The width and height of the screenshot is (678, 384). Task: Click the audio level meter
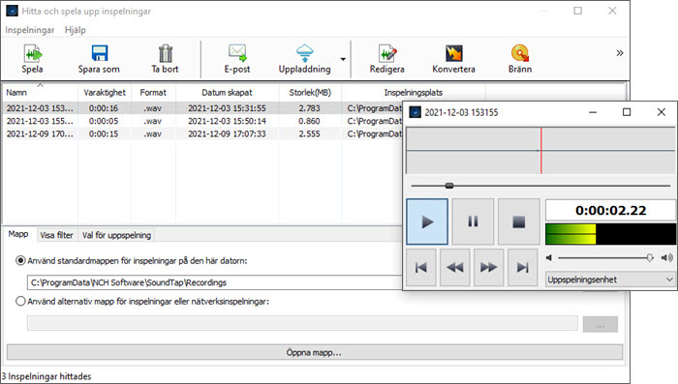pyautogui.click(x=610, y=234)
